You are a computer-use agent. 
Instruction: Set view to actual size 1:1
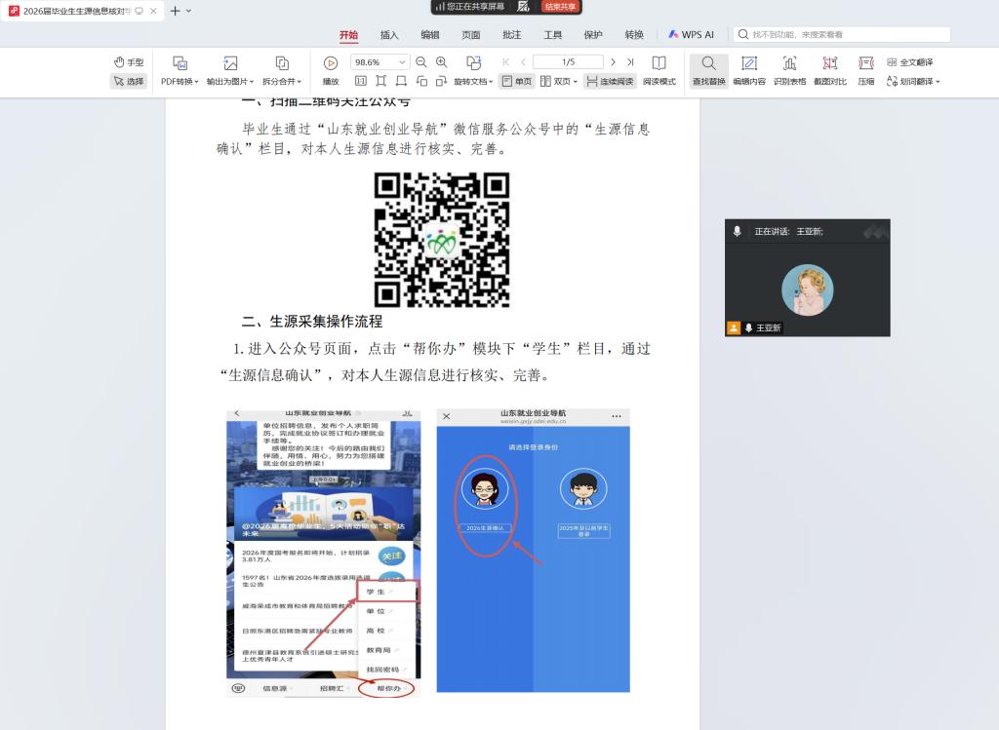[361, 81]
